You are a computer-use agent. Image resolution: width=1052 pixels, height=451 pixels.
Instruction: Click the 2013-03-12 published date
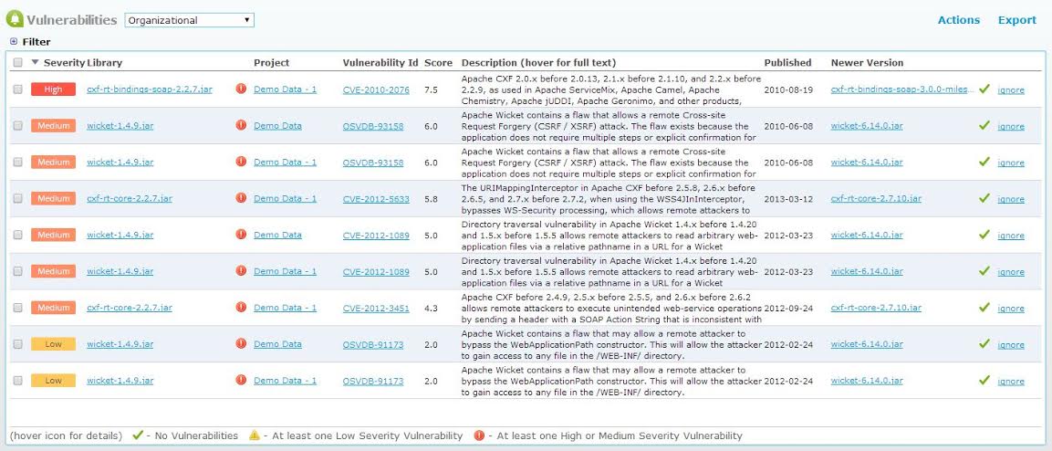pos(787,199)
